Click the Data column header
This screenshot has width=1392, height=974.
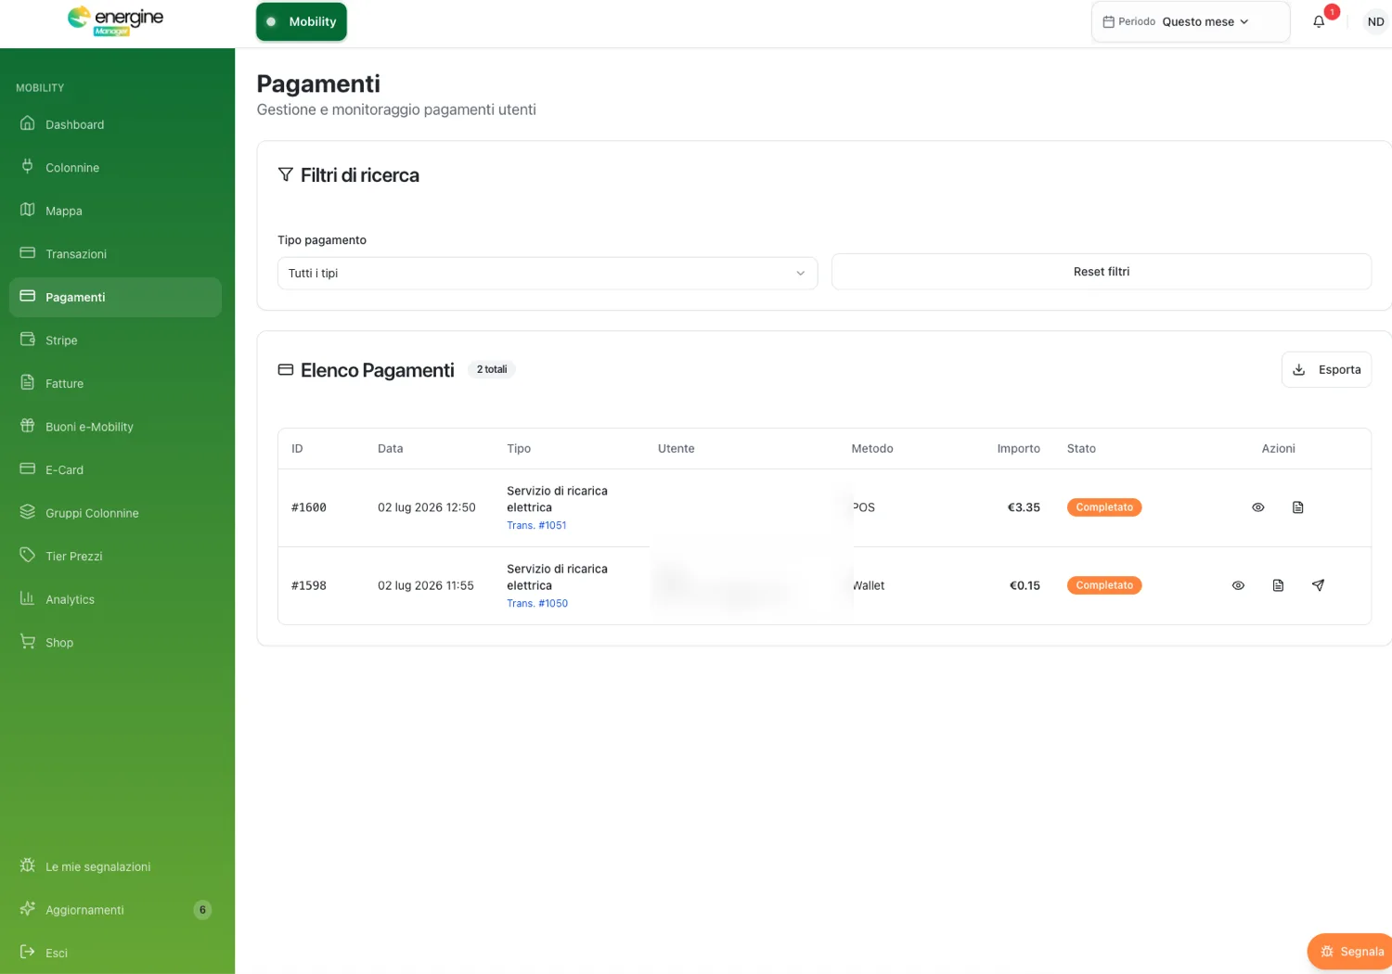(391, 448)
